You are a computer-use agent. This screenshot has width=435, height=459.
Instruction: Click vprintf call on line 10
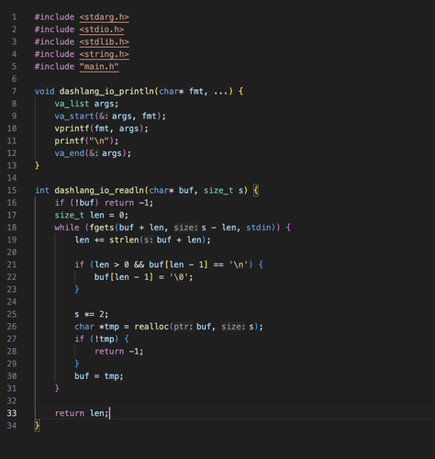[101, 129]
